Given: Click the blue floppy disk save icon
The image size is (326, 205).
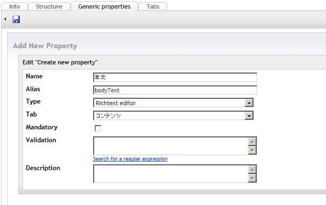Looking at the screenshot, I should (x=16, y=19).
